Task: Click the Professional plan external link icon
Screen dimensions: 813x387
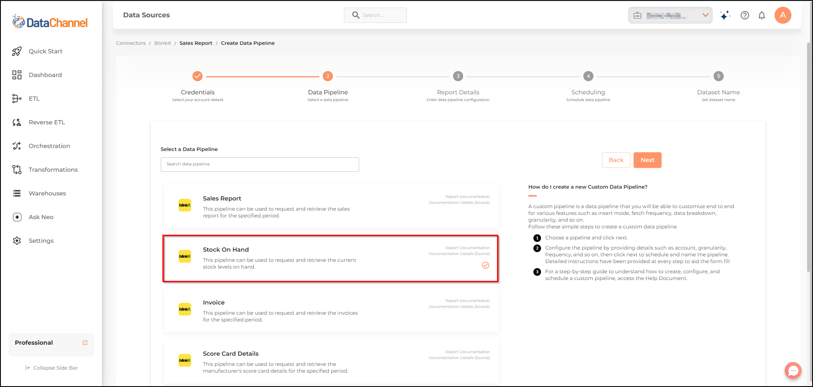Action: [85, 343]
